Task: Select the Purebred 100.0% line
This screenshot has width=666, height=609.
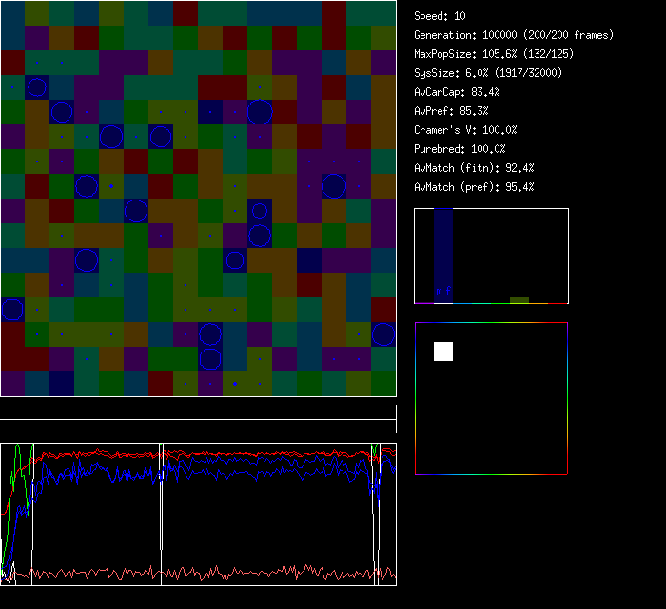Action: coord(460,149)
